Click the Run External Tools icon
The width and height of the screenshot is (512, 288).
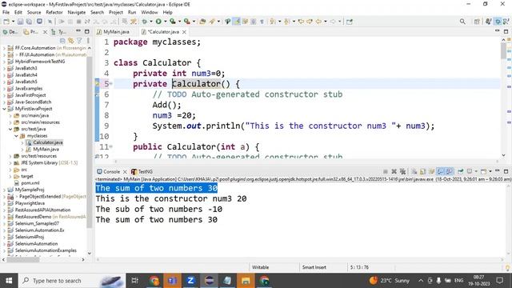point(186,22)
